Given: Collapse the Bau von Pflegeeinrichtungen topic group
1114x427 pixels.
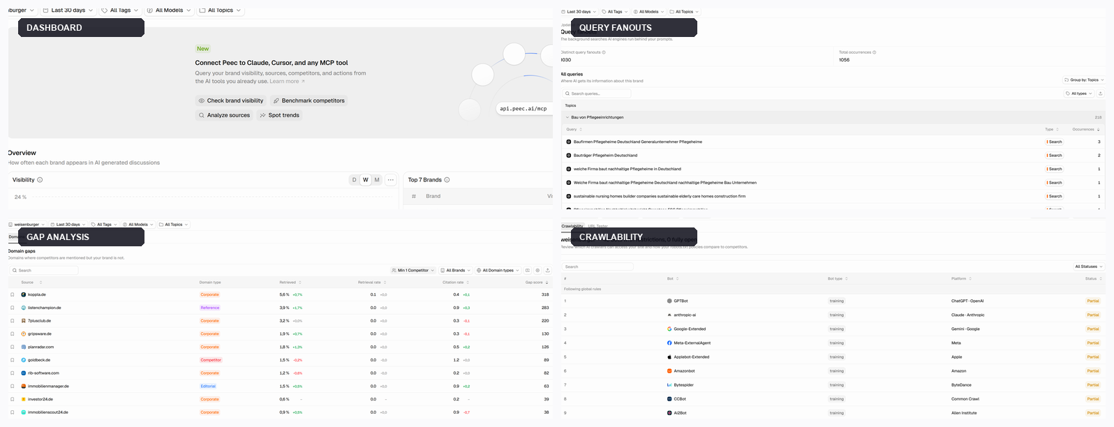Looking at the screenshot, I should pyautogui.click(x=567, y=117).
